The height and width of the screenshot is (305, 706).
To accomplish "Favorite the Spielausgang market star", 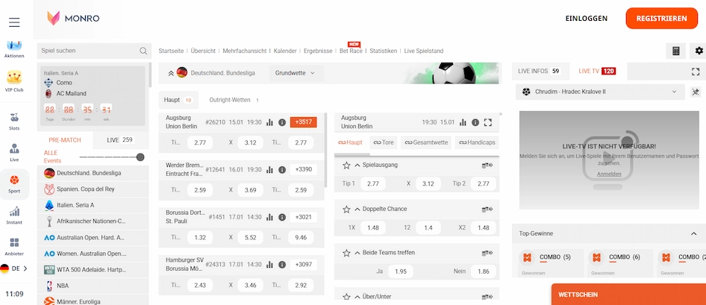I will pos(346,165).
